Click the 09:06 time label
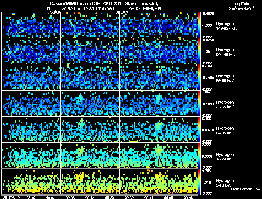262x199 pixels. pos(70,198)
